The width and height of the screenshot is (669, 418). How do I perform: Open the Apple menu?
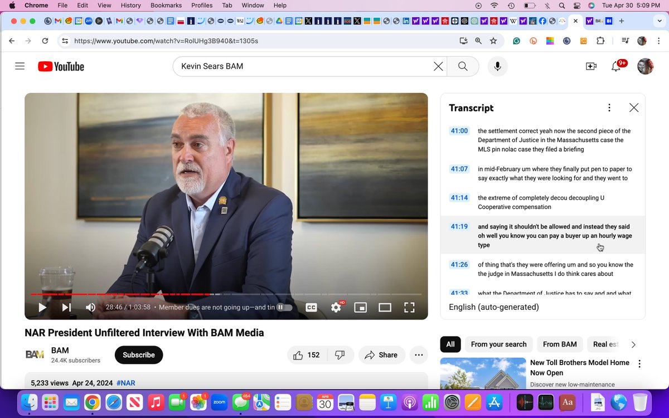tap(12, 6)
